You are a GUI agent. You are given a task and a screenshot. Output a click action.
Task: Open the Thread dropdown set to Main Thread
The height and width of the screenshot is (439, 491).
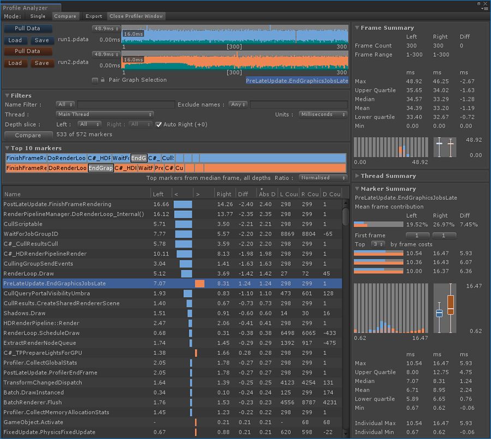(105, 114)
